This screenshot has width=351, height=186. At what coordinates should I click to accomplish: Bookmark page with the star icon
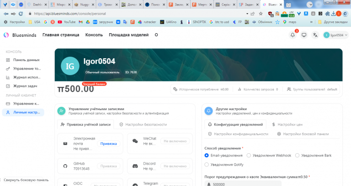click(x=261, y=14)
